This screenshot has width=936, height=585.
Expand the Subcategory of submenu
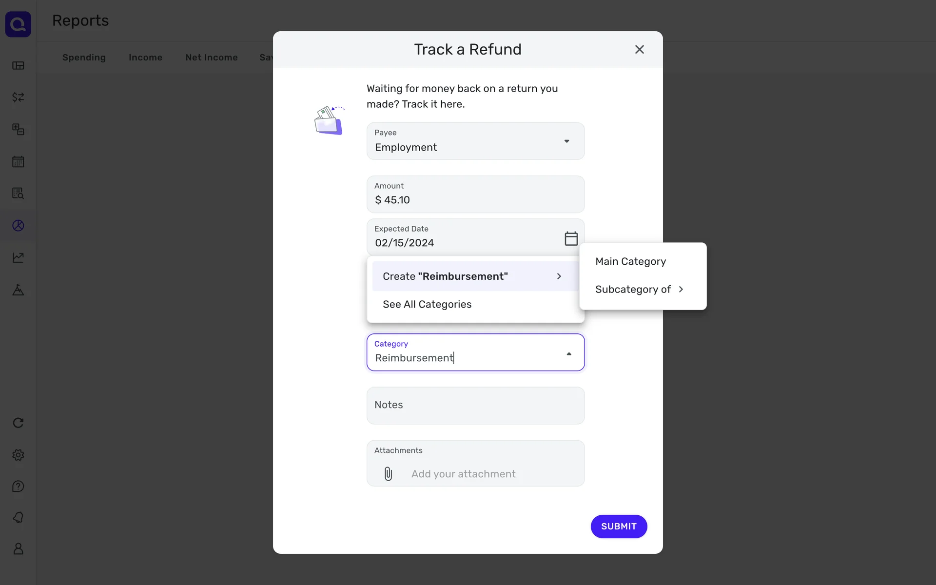tap(639, 290)
